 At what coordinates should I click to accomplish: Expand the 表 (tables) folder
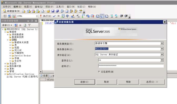10,45
